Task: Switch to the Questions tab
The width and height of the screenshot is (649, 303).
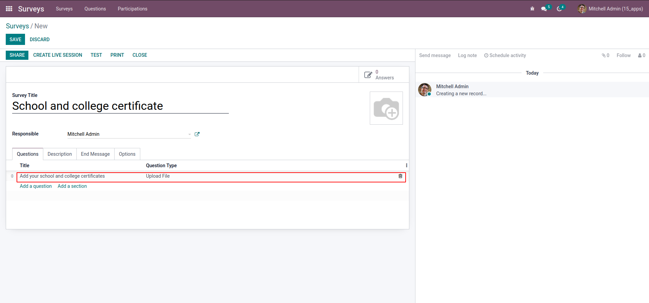Action: [x=28, y=154]
